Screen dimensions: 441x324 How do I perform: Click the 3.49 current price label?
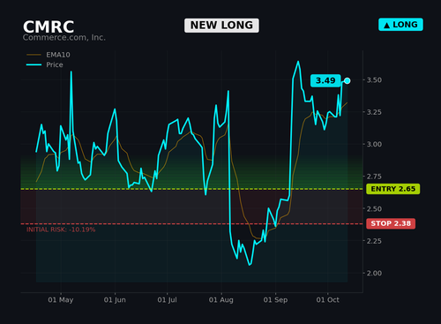pyautogui.click(x=325, y=80)
